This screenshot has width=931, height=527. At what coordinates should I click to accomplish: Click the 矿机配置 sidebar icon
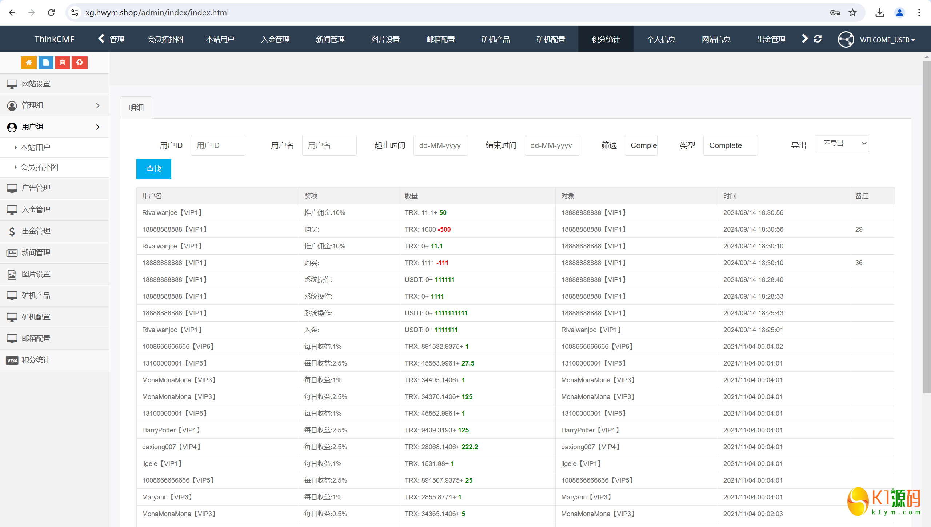point(12,316)
